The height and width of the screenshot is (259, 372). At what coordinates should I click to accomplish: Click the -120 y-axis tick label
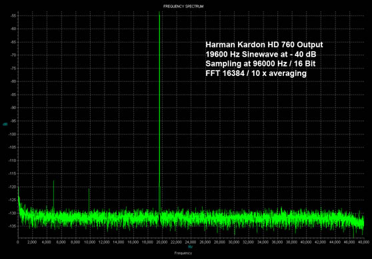click(x=13, y=186)
